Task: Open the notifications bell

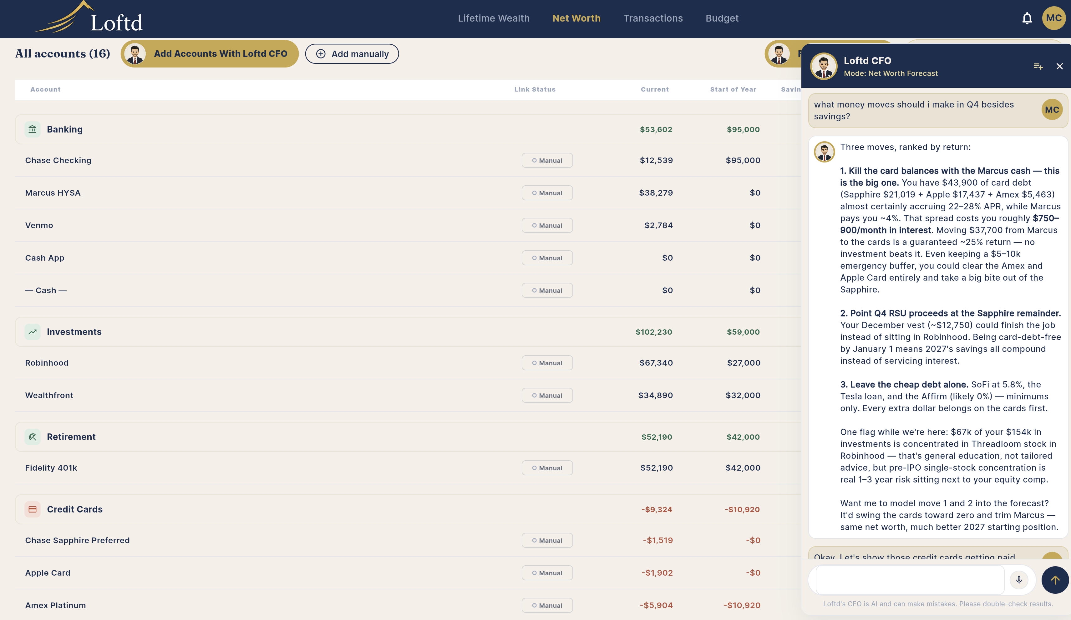Action: click(1027, 18)
